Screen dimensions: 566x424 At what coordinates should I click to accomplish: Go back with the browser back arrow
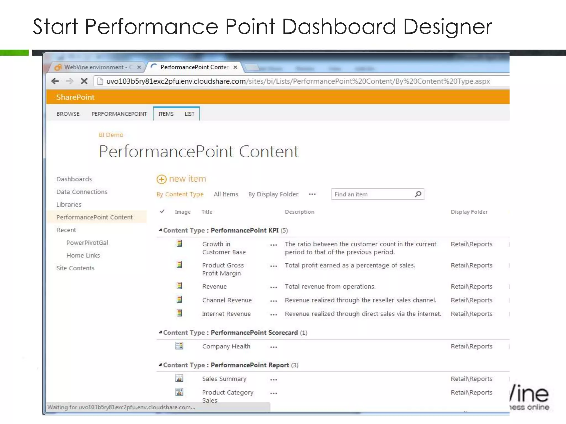coord(55,81)
